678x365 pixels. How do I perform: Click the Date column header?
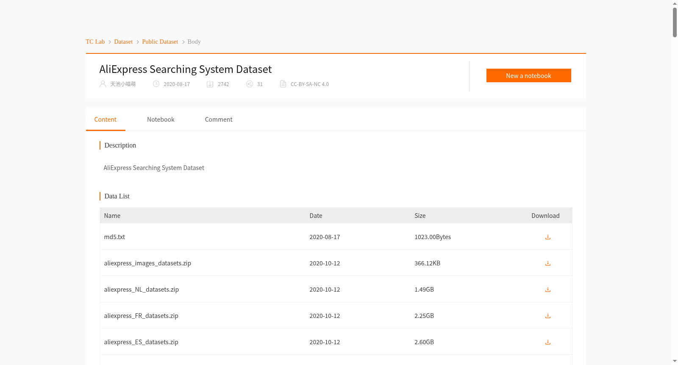pos(316,216)
